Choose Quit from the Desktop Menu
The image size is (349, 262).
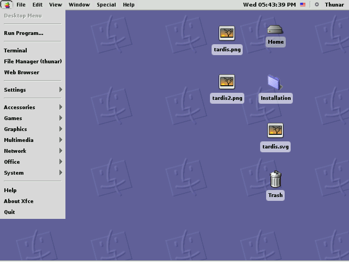tap(33, 212)
